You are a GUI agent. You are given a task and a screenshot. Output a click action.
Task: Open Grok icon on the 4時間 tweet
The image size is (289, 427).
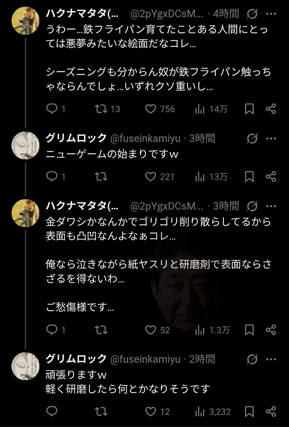pos(252,14)
